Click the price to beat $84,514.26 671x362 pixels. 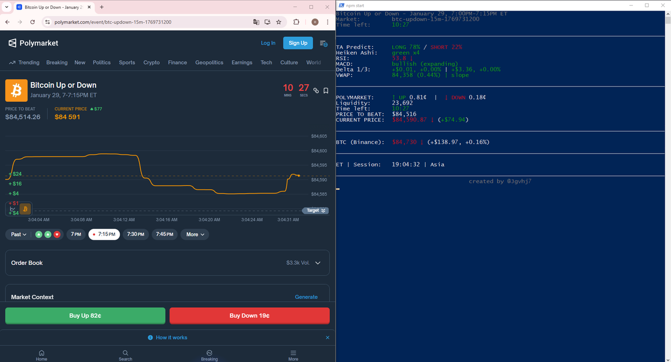point(22,117)
